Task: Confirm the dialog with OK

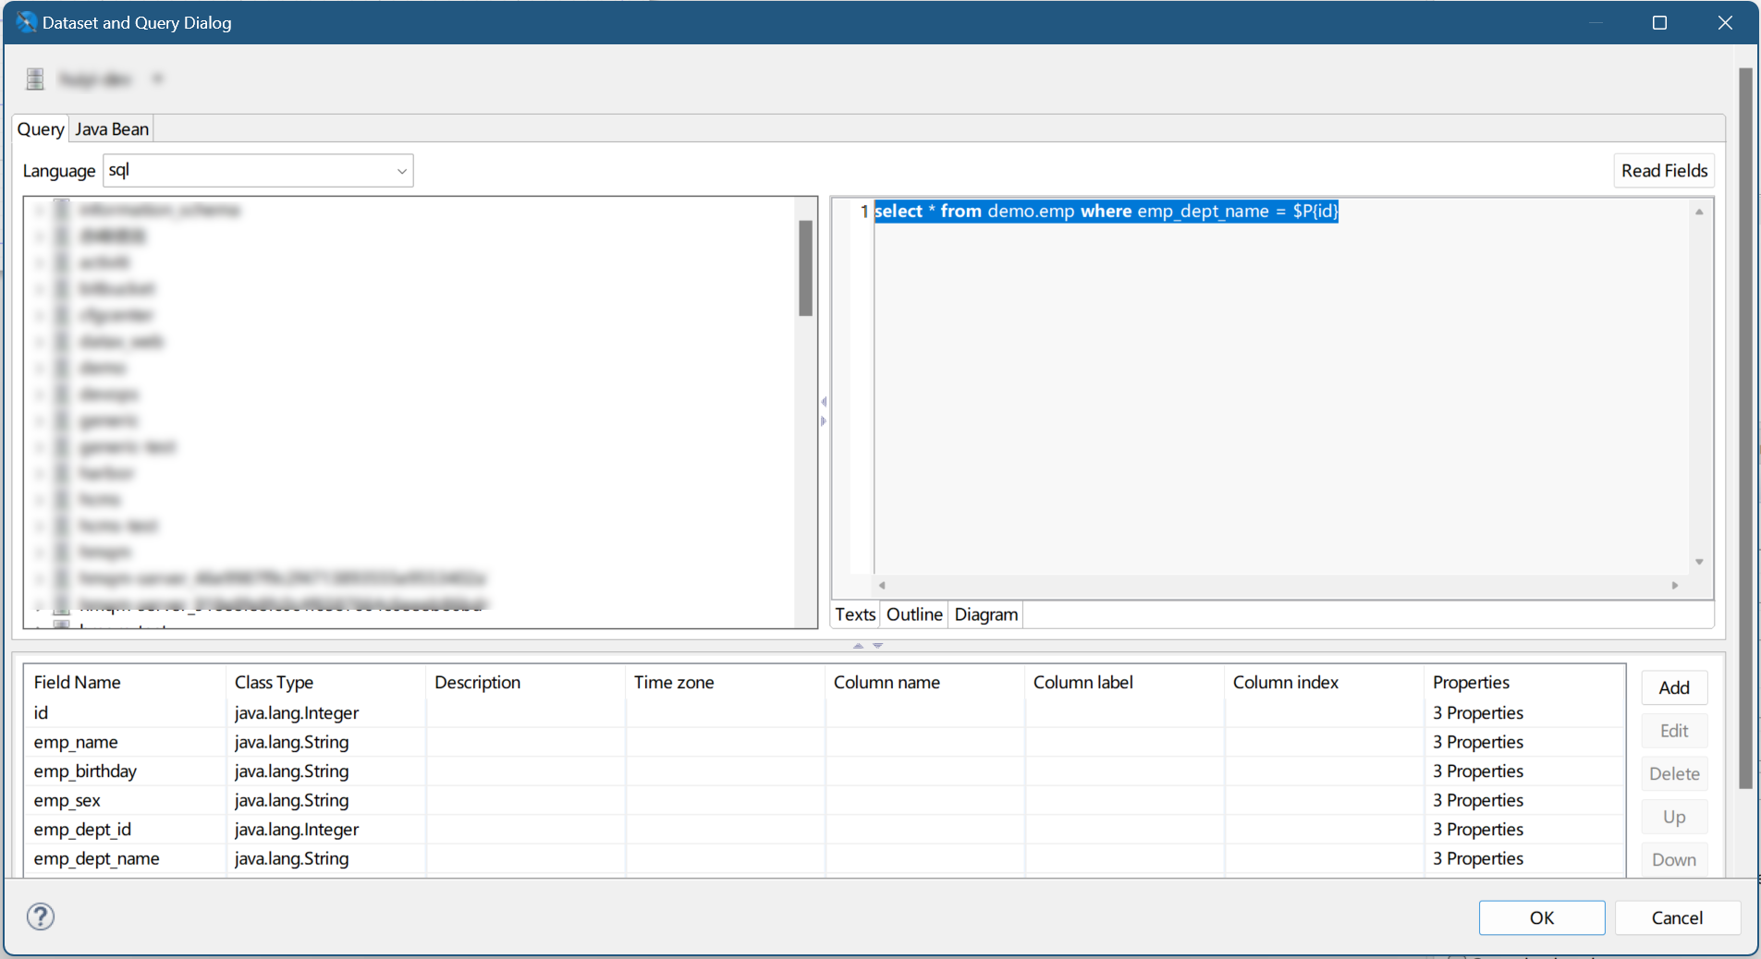Action: click(1541, 917)
